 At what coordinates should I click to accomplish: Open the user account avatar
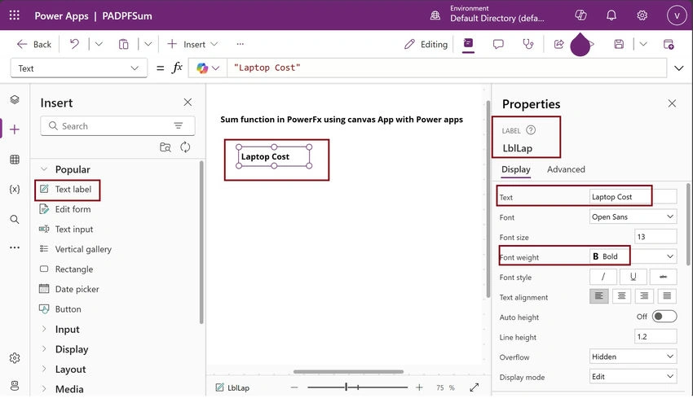(x=676, y=15)
